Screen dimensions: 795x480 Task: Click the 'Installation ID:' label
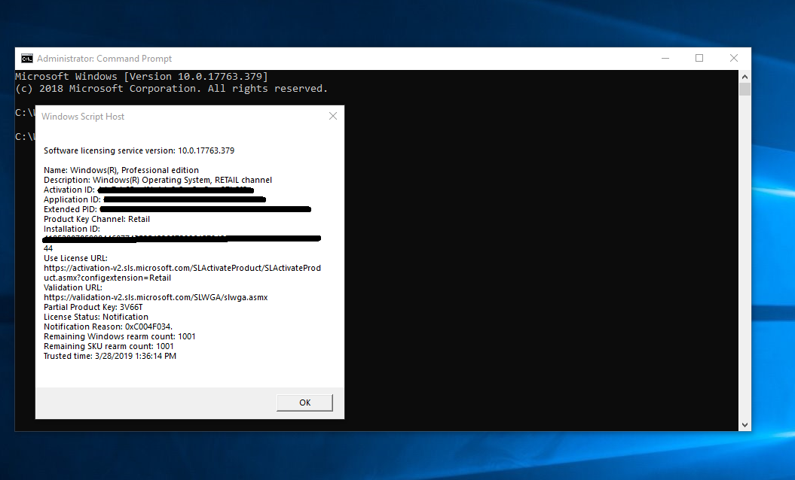(x=72, y=229)
